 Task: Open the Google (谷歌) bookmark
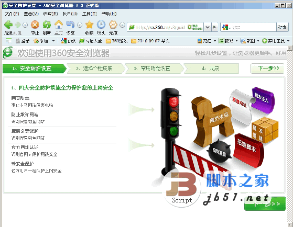(x=68, y=41)
